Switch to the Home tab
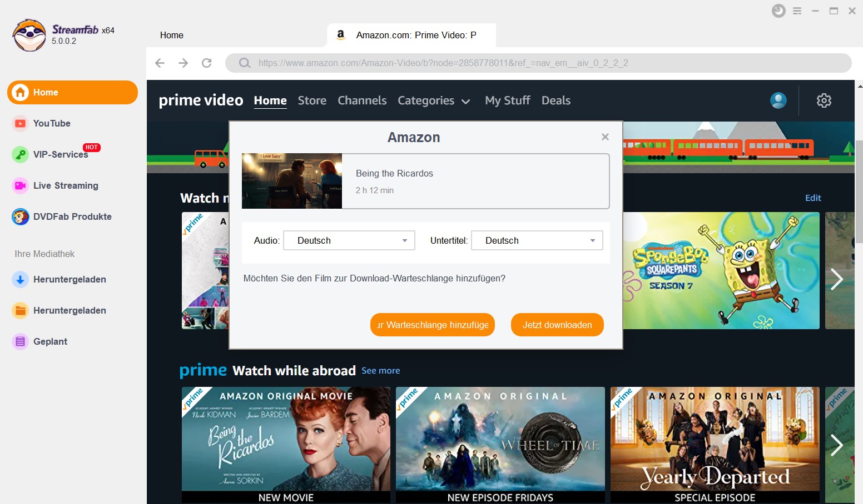The width and height of the screenshot is (863, 504). point(172,35)
